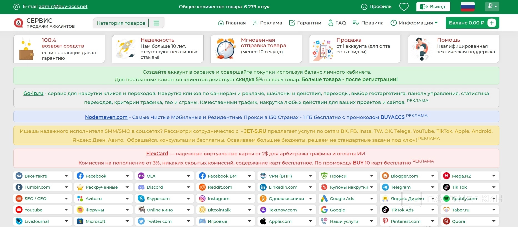Expand the Купоны накрутки dropdown arrow

pyautogui.click(x=372, y=187)
